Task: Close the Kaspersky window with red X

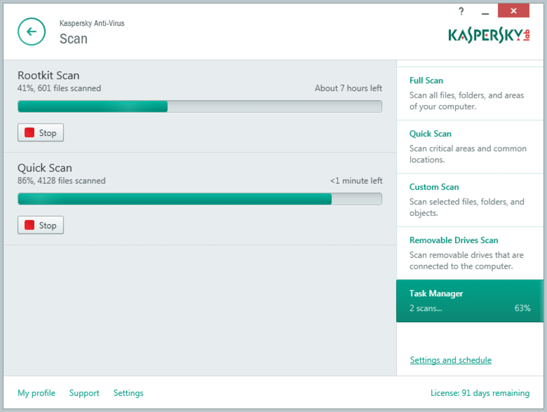Action: click(x=514, y=11)
